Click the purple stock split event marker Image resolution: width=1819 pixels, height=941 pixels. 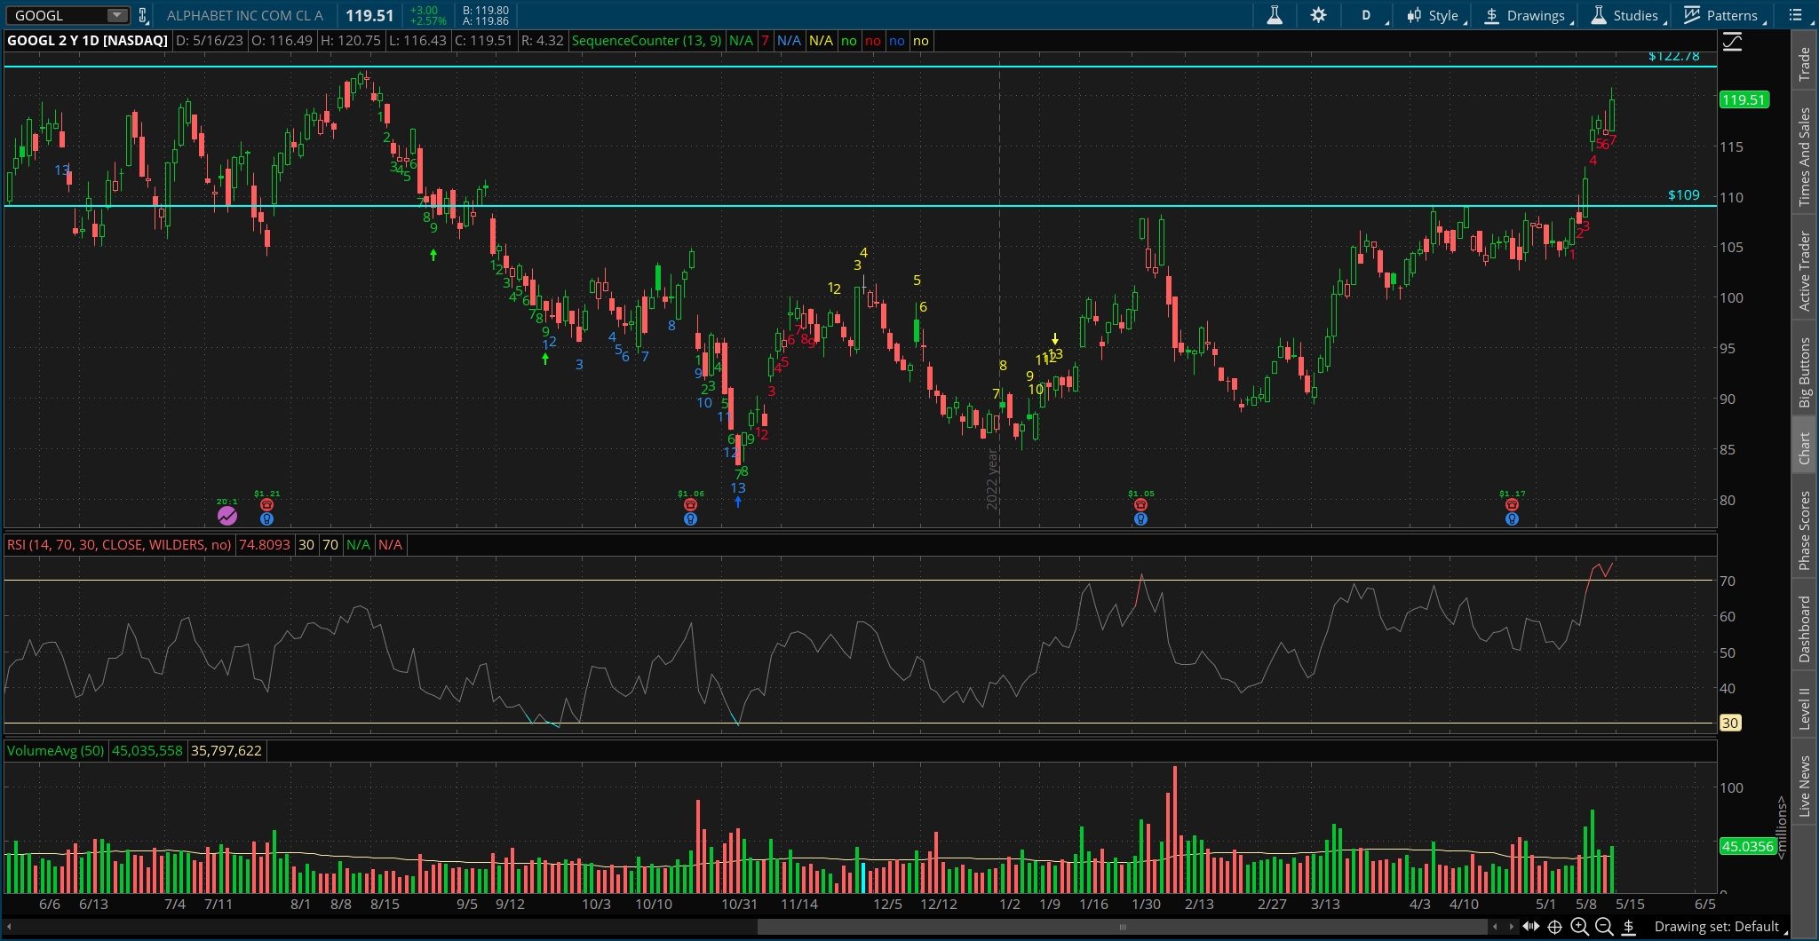pos(227,515)
